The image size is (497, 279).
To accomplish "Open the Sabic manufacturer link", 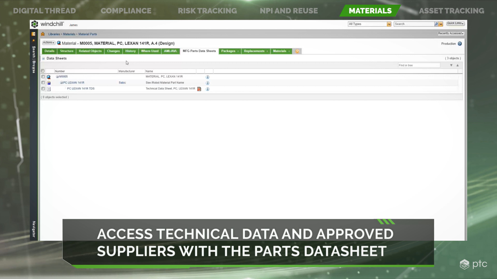I will tap(122, 83).
